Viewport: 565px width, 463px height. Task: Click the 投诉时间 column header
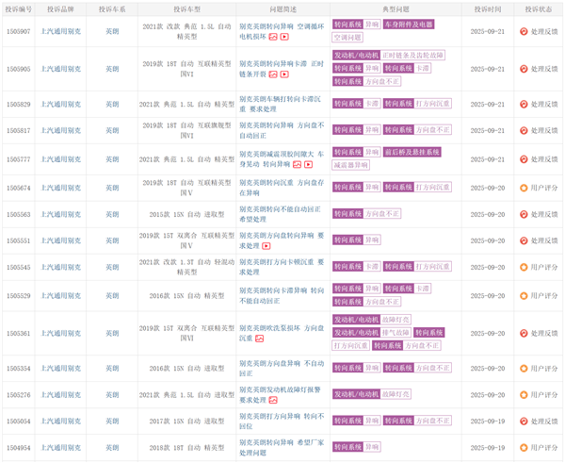488,8
